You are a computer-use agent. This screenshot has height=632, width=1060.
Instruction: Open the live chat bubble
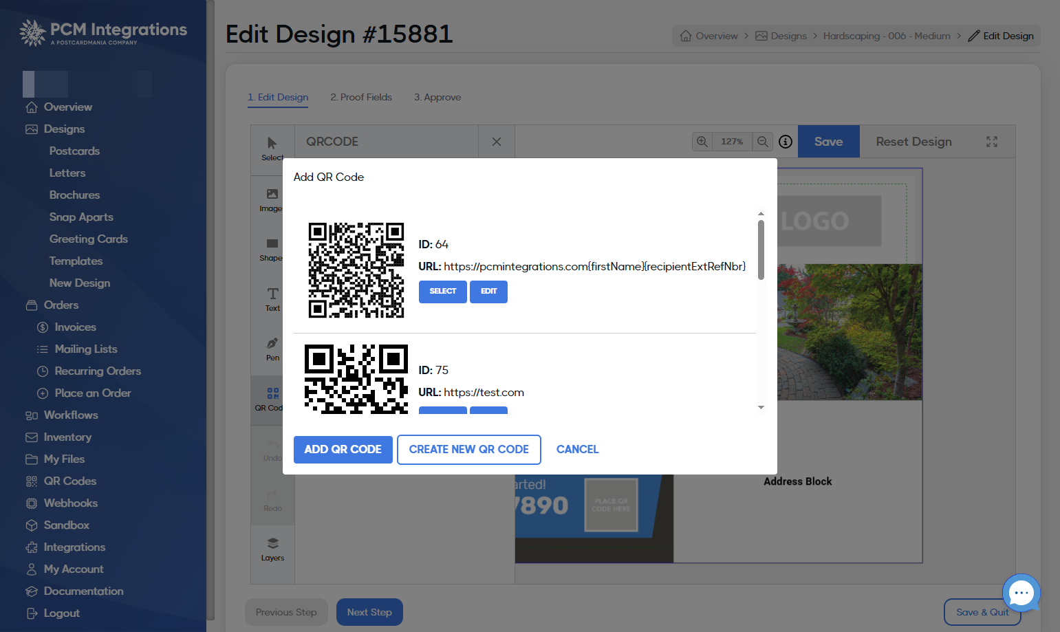[1021, 593]
